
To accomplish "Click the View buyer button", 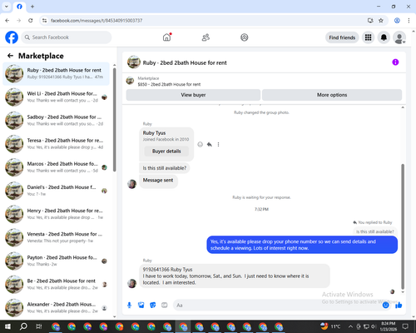I will (193, 95).
